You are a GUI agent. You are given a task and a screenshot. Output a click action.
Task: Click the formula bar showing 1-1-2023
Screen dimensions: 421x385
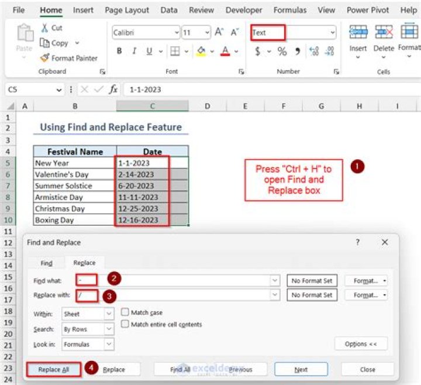pos(271,90)
